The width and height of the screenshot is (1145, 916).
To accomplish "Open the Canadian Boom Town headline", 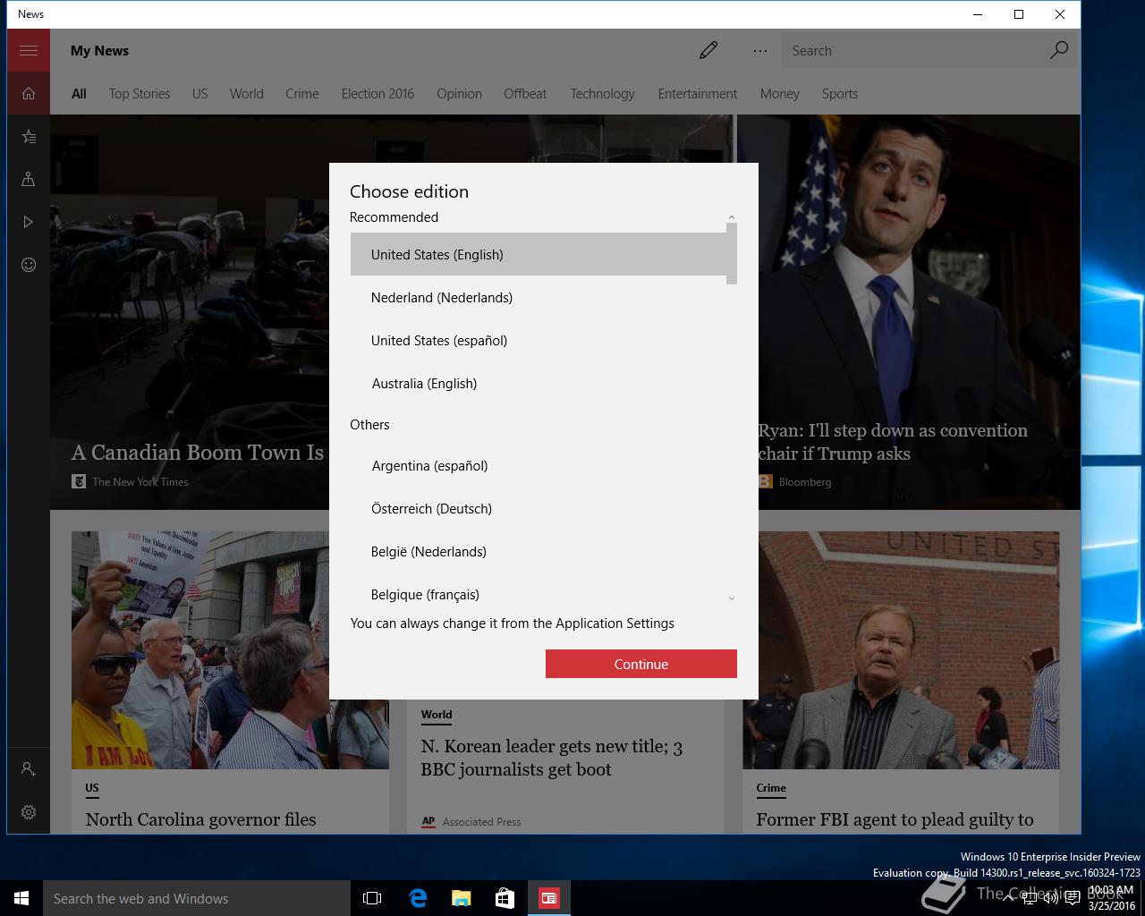I will coord(198,453).
